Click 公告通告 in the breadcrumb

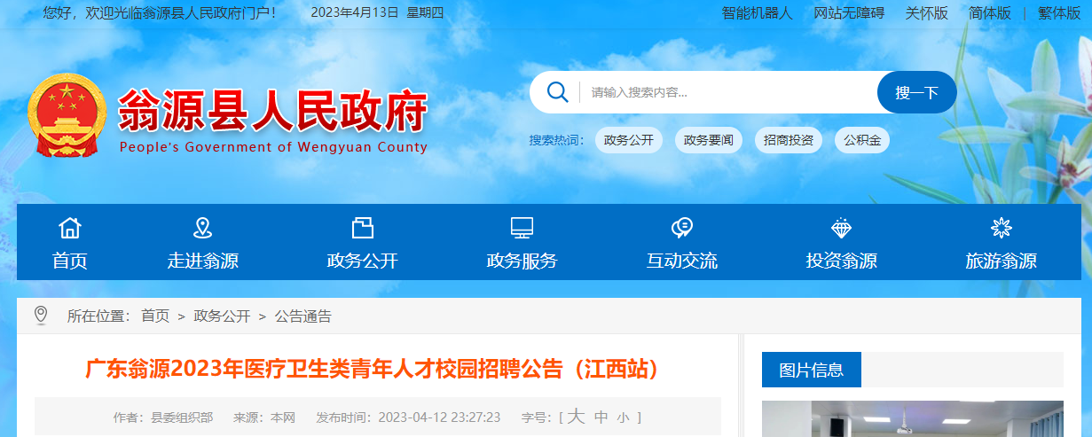point(303,316)
